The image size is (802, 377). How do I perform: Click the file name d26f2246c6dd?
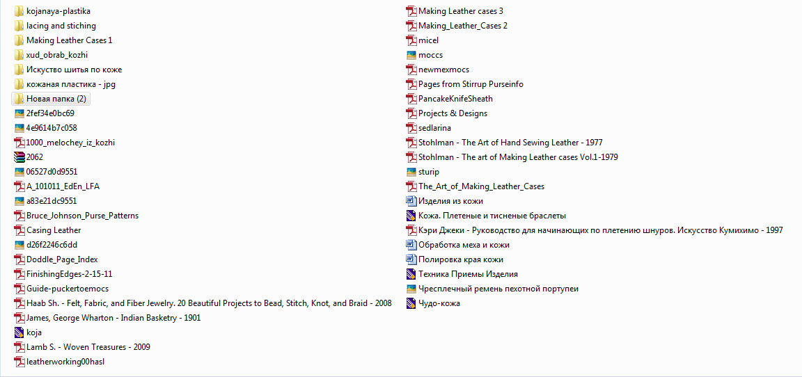(52, 246)
